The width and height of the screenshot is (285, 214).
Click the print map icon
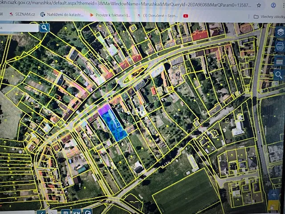coord(280,46)
